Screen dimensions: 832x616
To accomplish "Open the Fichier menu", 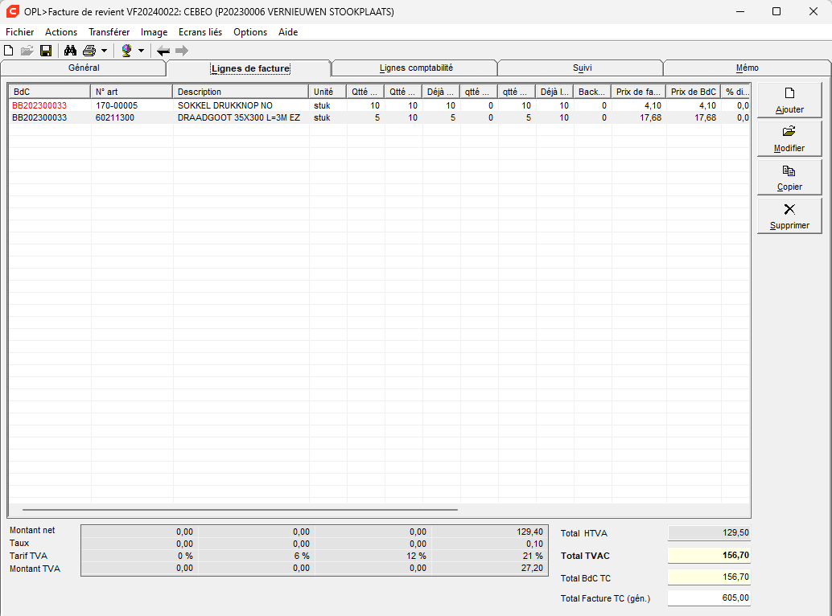I will click(x=19, y=32).
